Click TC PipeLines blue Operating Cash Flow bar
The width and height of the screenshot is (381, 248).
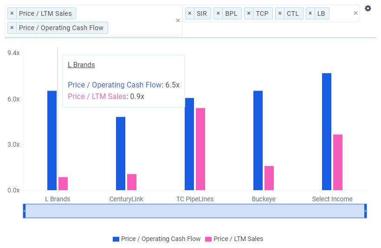[189, 144]
